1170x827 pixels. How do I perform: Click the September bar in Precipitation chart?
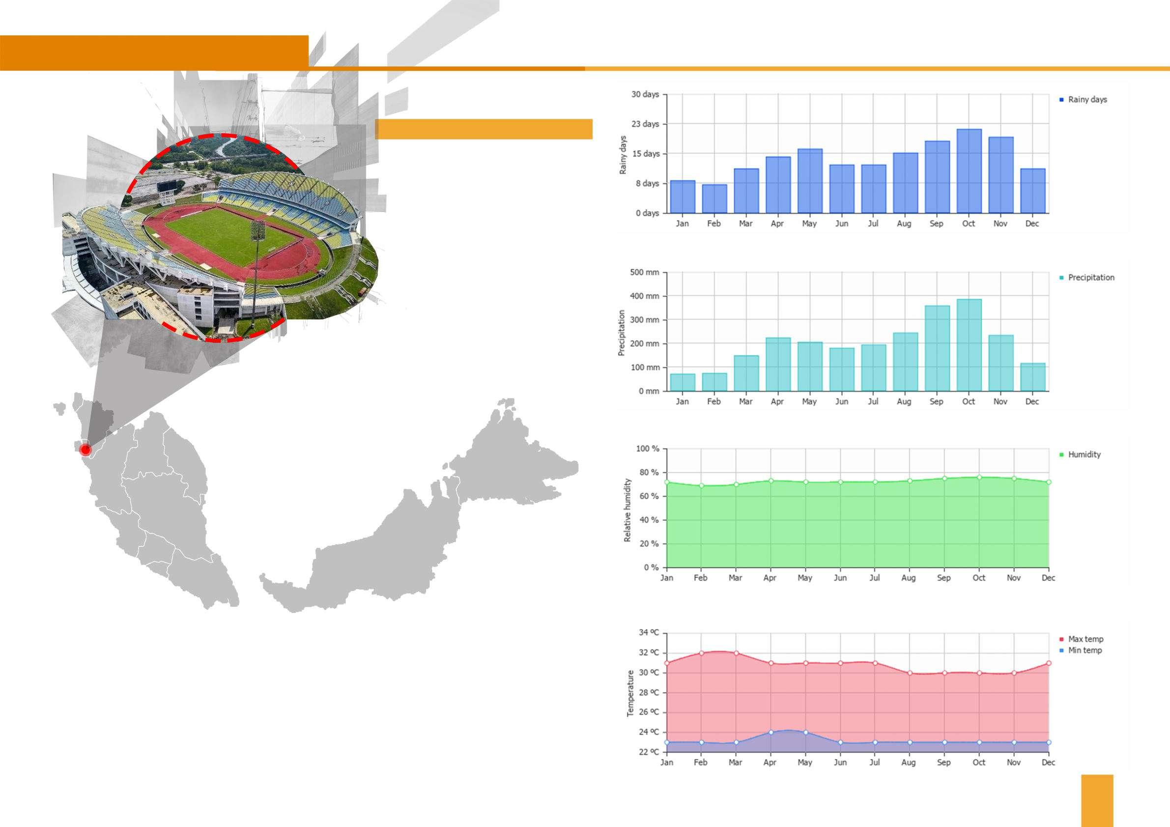pyautogui.click(x=937, y=348)
